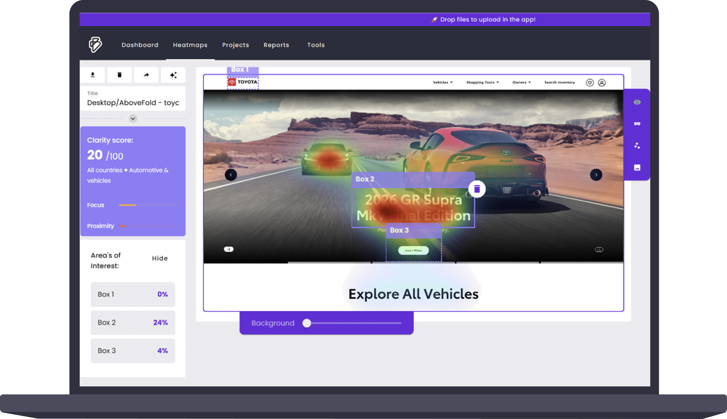Select the dots cluster view icon
Image resolution: width=727 pixels, height=419 pixels.
[x=637, y=145]
